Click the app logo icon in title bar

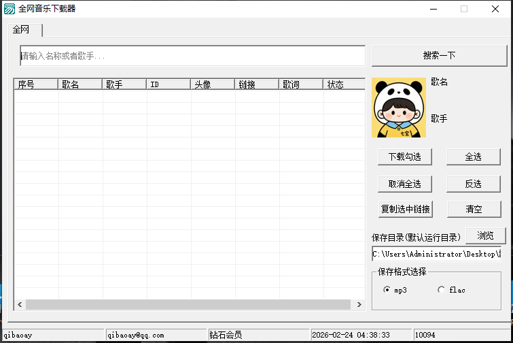[9, 9]
